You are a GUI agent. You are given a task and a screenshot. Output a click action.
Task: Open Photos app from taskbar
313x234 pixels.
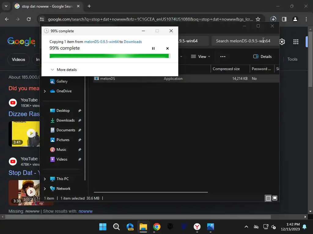tap(210, 227)
